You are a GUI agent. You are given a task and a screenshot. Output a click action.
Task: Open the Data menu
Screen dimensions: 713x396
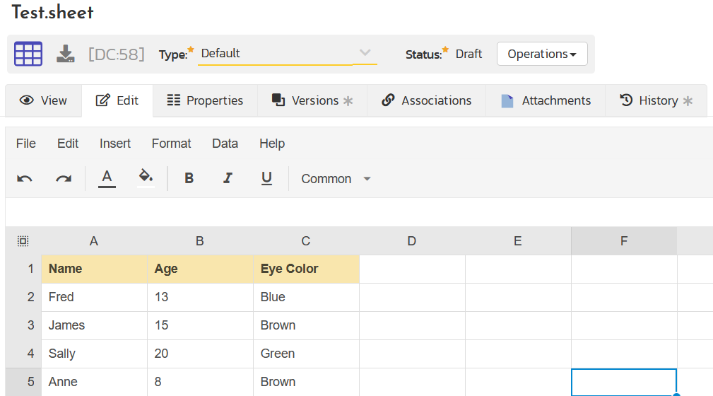click(225, 144)
